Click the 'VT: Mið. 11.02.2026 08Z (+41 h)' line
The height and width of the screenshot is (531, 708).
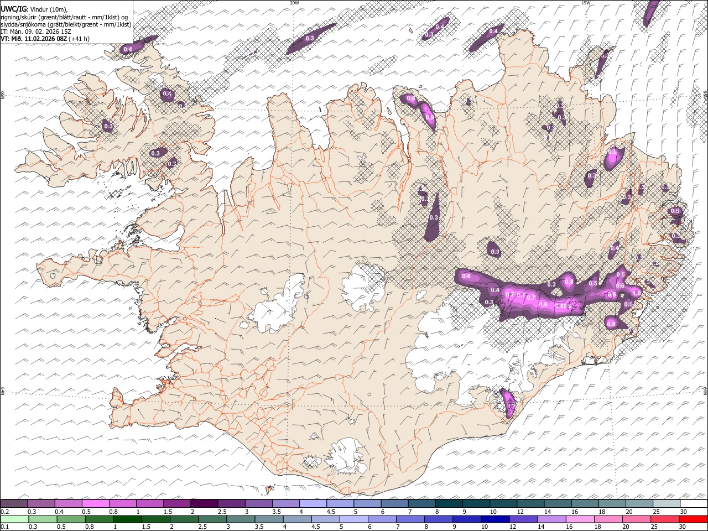coord(45,39)
